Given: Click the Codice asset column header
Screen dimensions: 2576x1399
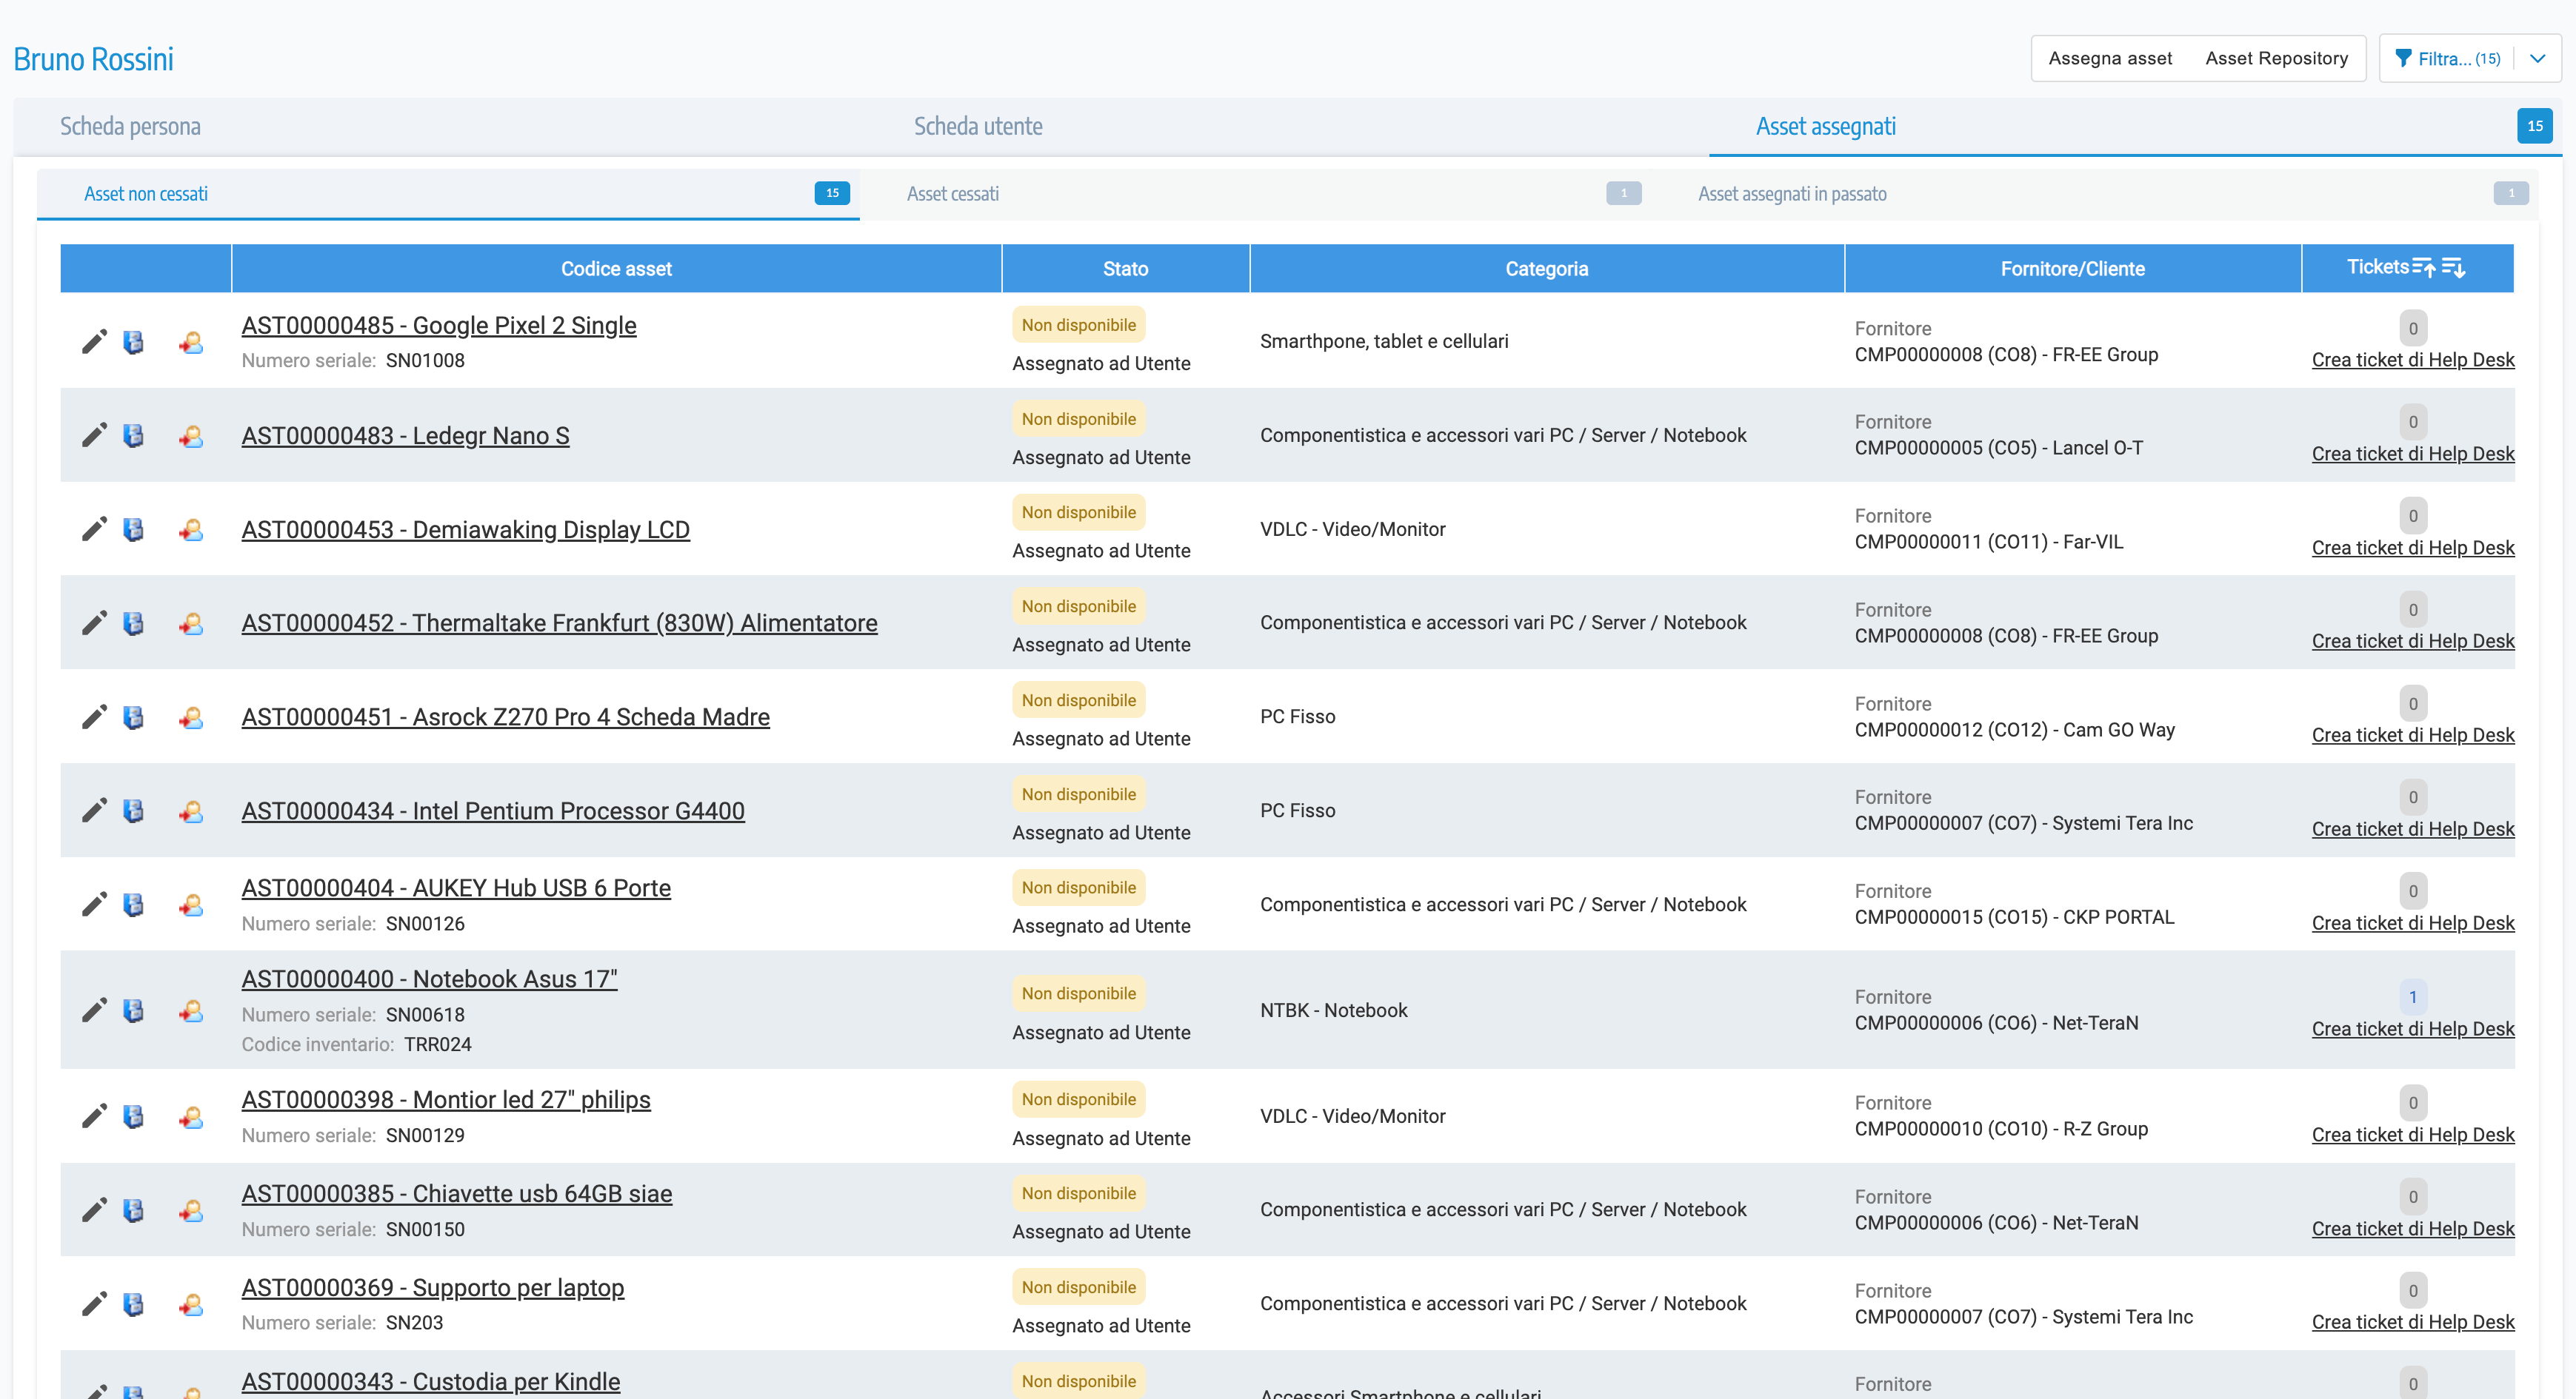Looking at the screenshot, I should point(616,269).
